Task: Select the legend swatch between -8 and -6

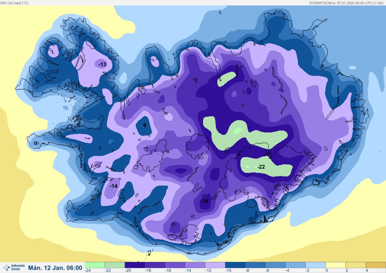Action: coord(256,265)
